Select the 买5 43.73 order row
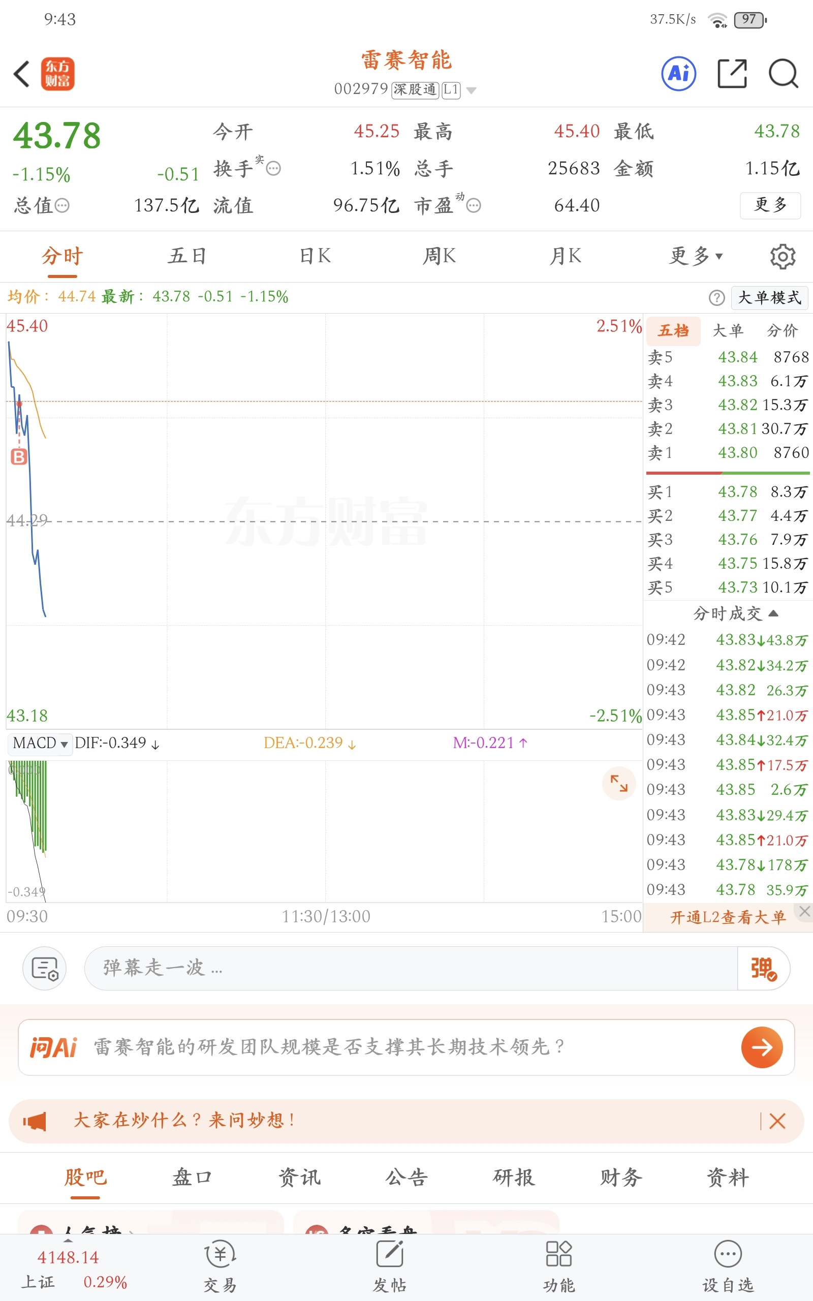Viewport: 813px width, 1301px height. (x=728, y=587)
